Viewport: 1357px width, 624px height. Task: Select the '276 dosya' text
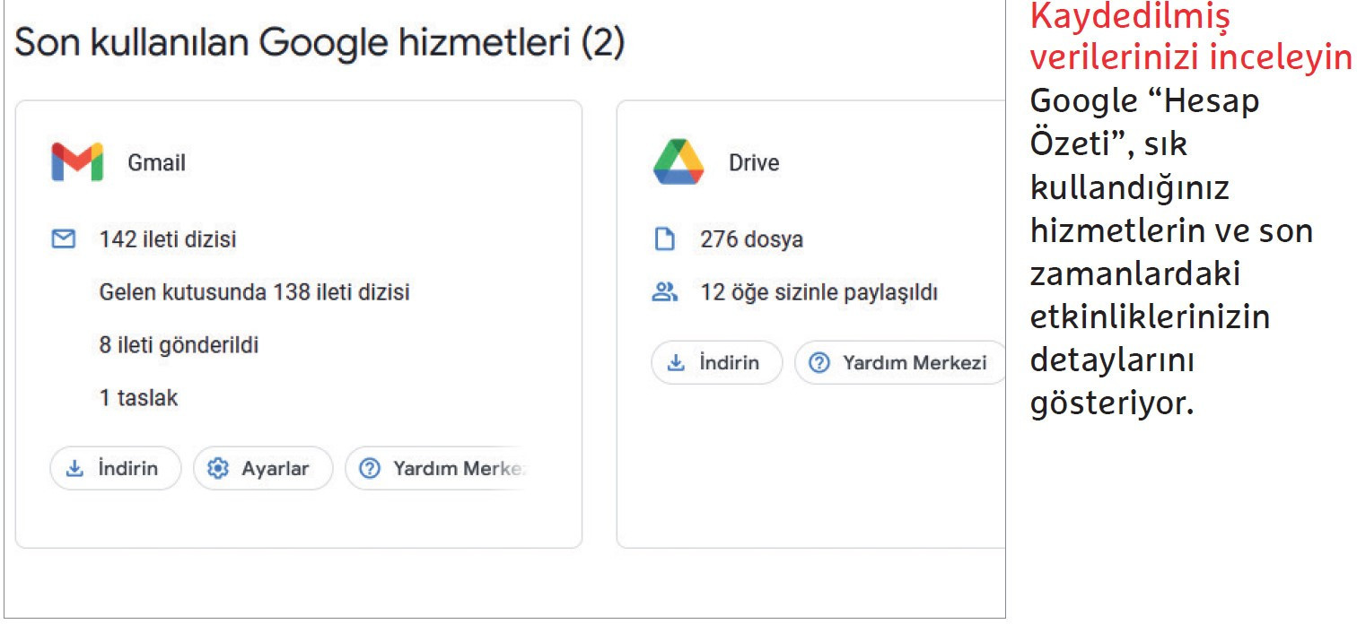click(x=752, y=239)
